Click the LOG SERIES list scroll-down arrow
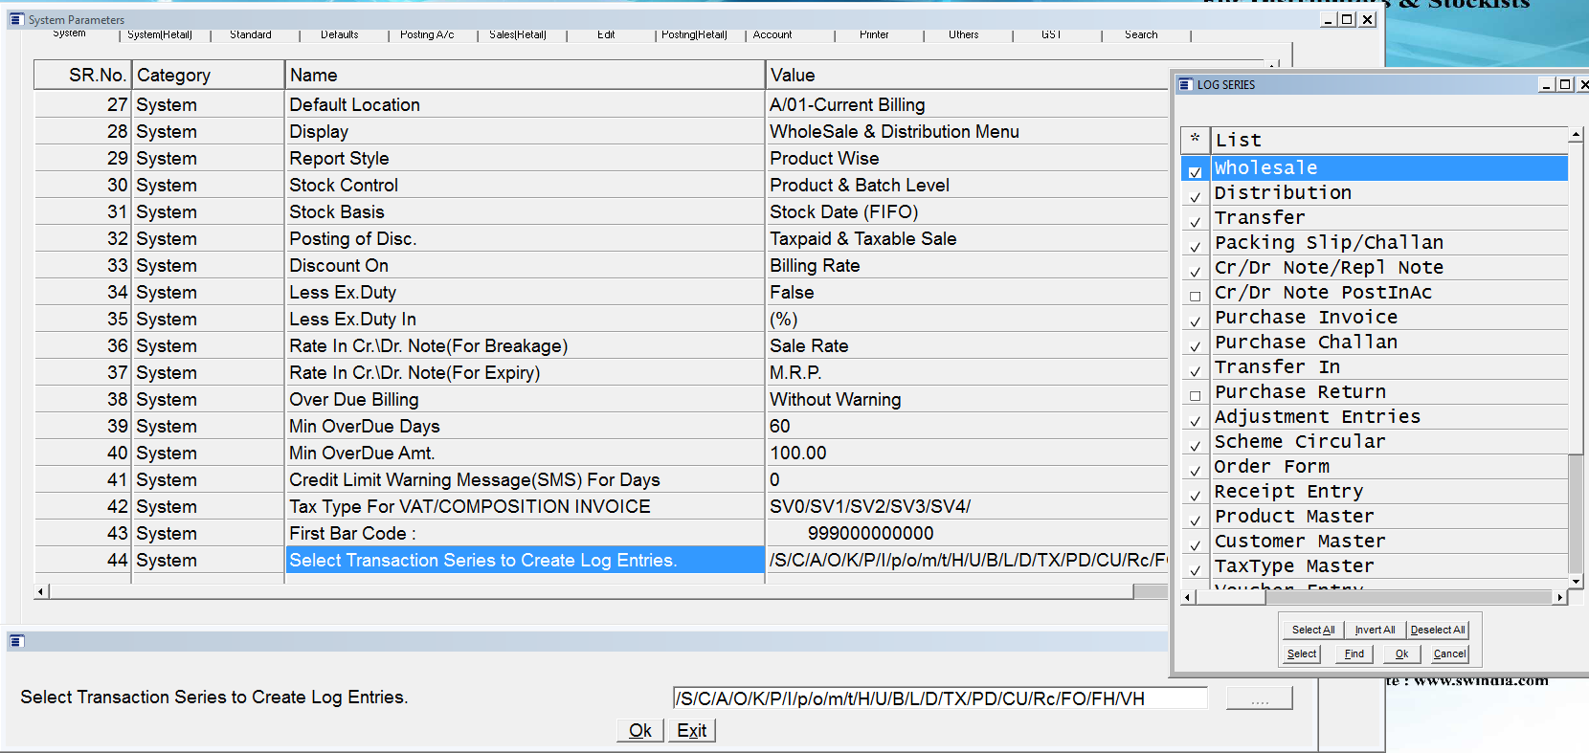 click(x=1575, y=580)
